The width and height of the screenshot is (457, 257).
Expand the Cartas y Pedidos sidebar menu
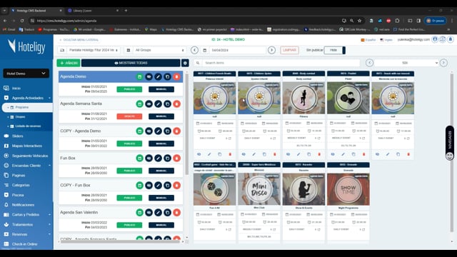click(27, 215)
